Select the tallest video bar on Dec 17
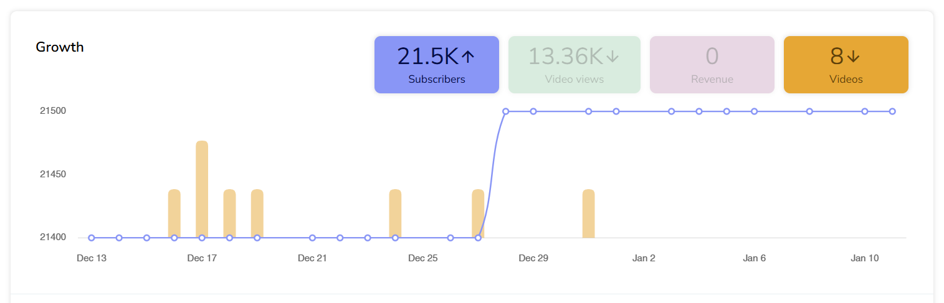 pos(202,187)
